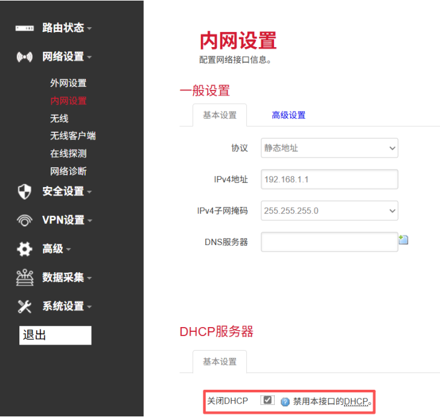
Task: Click the router status icon beside 路由状态
Action: [24, 28]
